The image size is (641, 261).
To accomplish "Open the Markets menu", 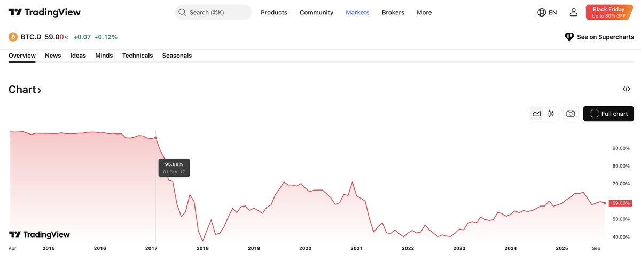I will point(357,12).
